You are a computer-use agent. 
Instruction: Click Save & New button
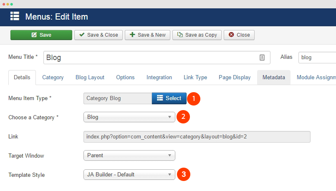147,35
